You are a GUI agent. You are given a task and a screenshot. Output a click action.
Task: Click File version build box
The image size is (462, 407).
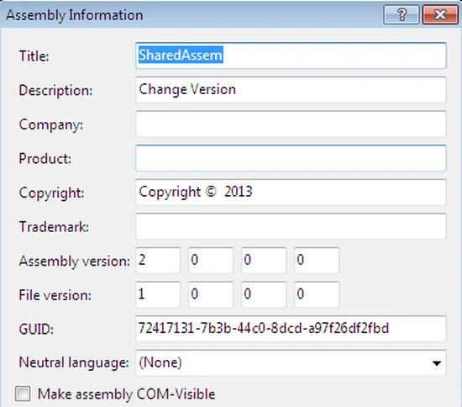pyautogui.click(x=264, y=294)
